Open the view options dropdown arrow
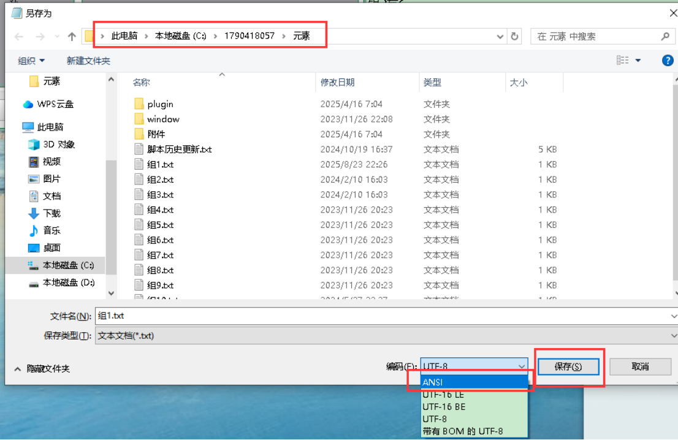 click(638, 60)
